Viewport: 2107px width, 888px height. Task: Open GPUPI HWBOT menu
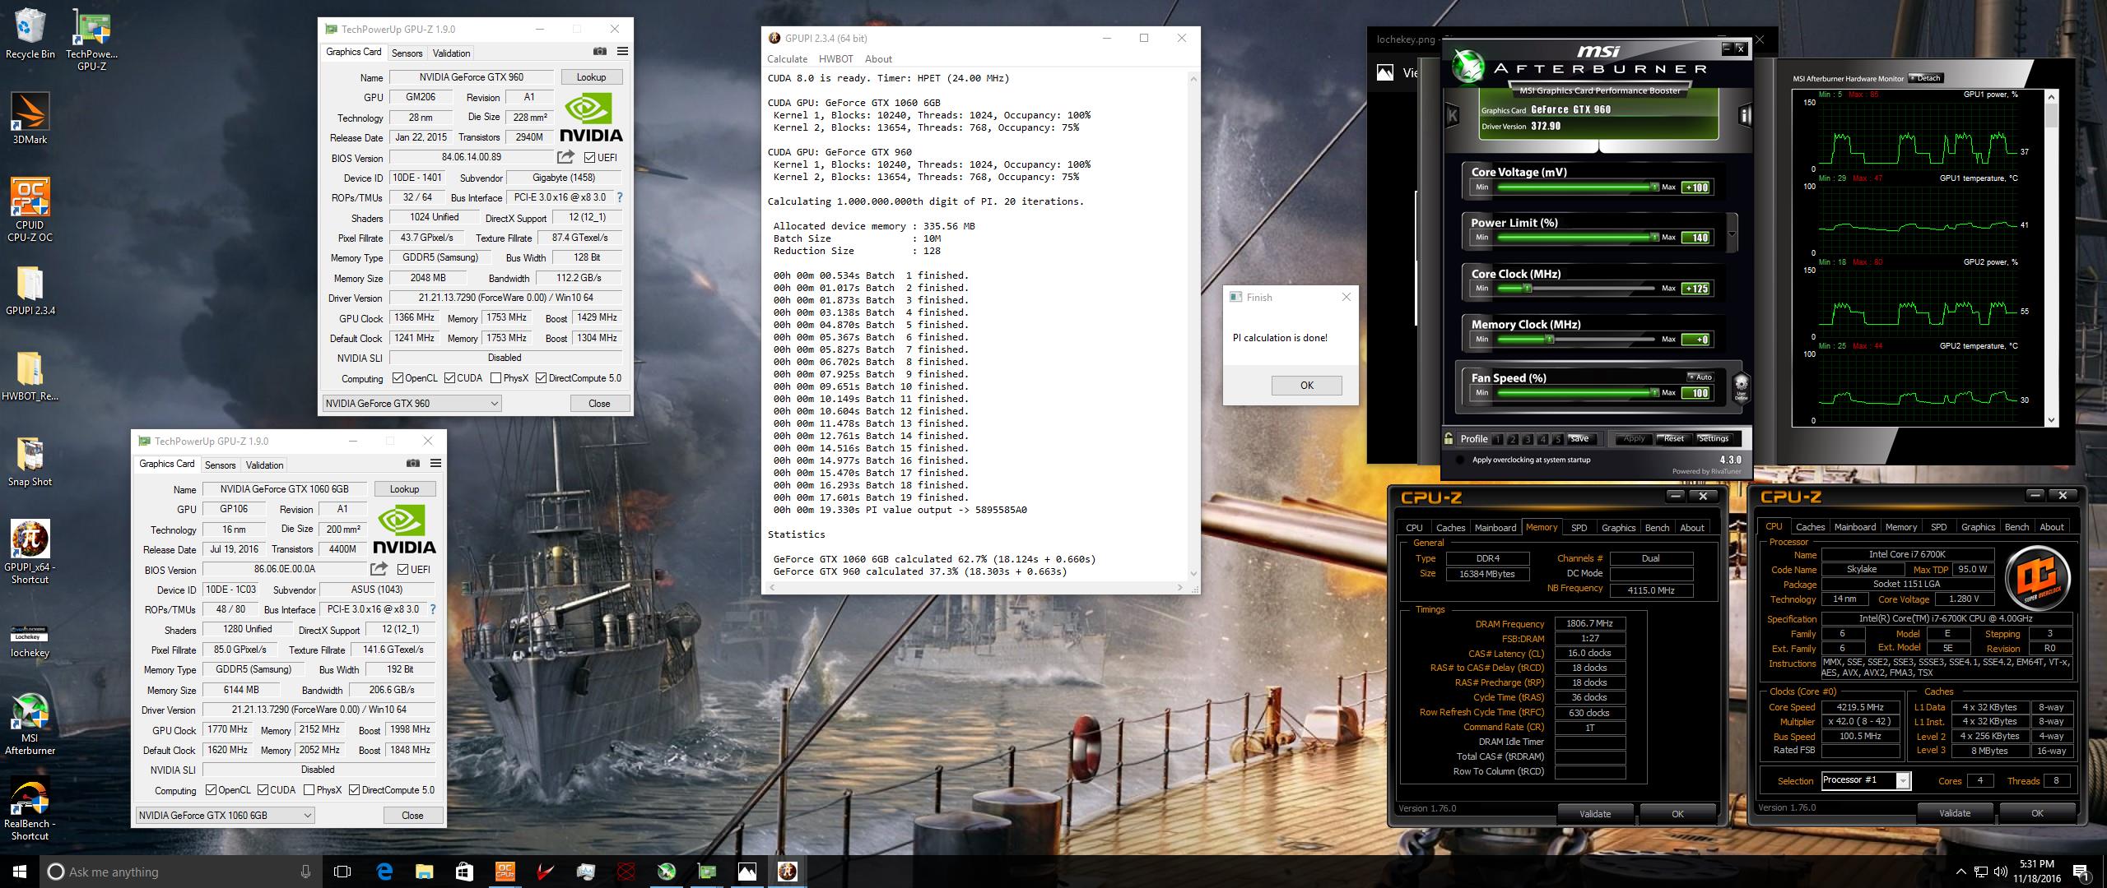pos(835,59)
